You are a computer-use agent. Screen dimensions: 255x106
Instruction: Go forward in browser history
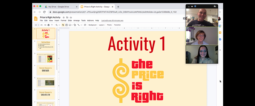(x=40, y=12)
